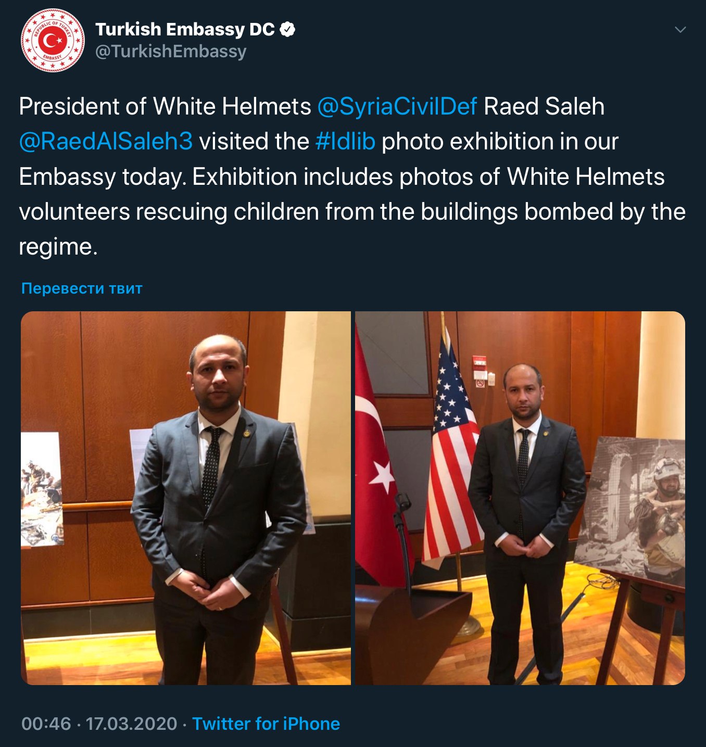Click the tweet text line mentioning White Helmets volunteers
Image resolution: width=706 pixels, height=747 pixels.
tap(352, 212)
